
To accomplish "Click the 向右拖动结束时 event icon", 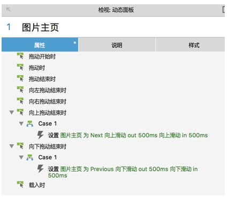I will coord(20,101).
